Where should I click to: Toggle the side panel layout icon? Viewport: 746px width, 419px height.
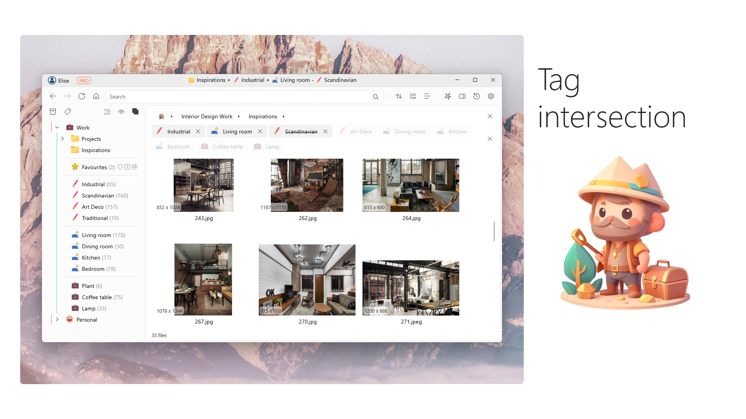pos(462,96)
